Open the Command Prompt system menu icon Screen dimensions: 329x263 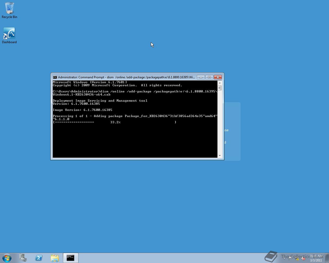point(55,77)
